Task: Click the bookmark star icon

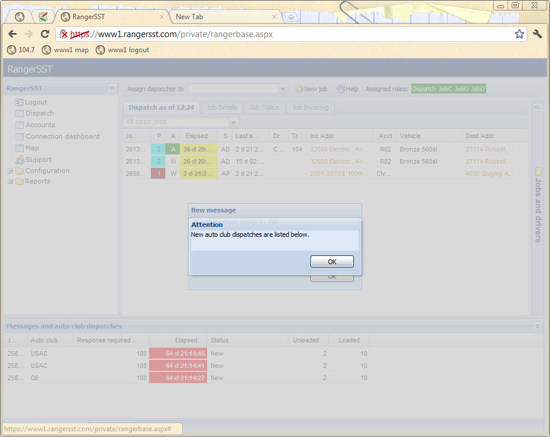Action: click(519, 34)
